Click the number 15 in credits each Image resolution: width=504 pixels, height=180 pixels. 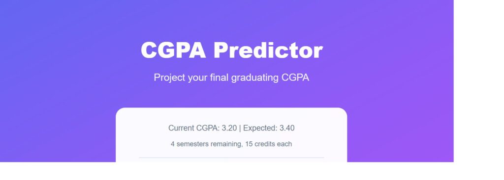coord(249,144)
